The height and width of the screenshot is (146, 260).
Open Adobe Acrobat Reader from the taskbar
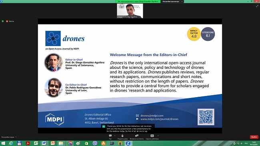(x=28, y=143)
